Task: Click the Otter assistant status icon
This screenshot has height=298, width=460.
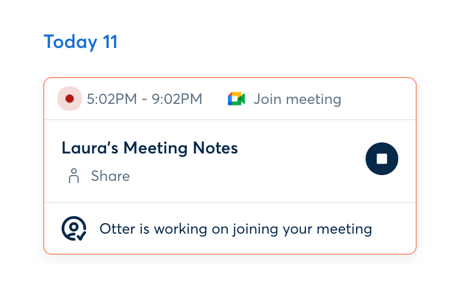Action: 74,228
